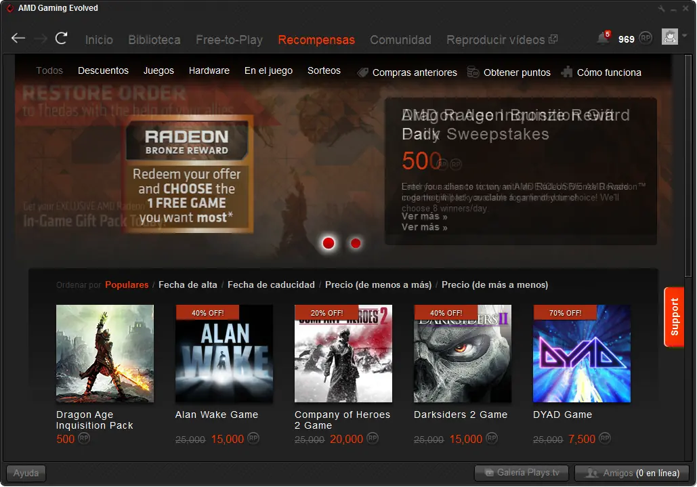Open Reproducir vídeos tab

[496, 40]
